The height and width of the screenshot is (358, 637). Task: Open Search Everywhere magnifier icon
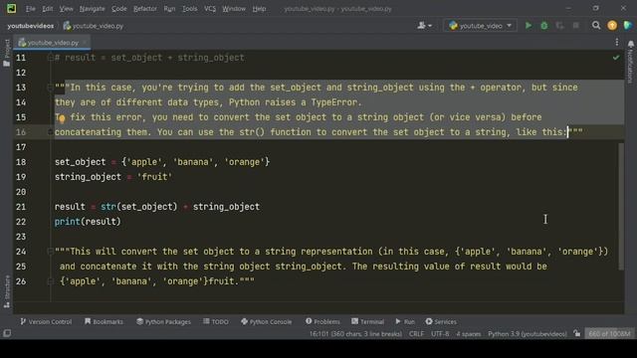tap(596, 26)
